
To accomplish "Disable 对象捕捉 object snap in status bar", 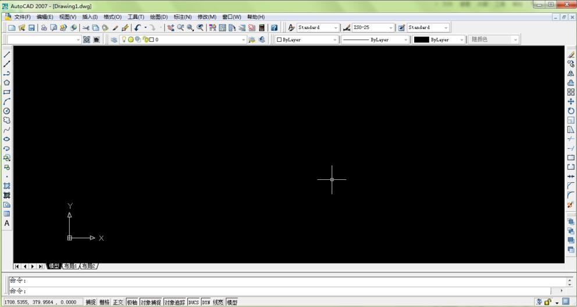I will click(151, 302).
